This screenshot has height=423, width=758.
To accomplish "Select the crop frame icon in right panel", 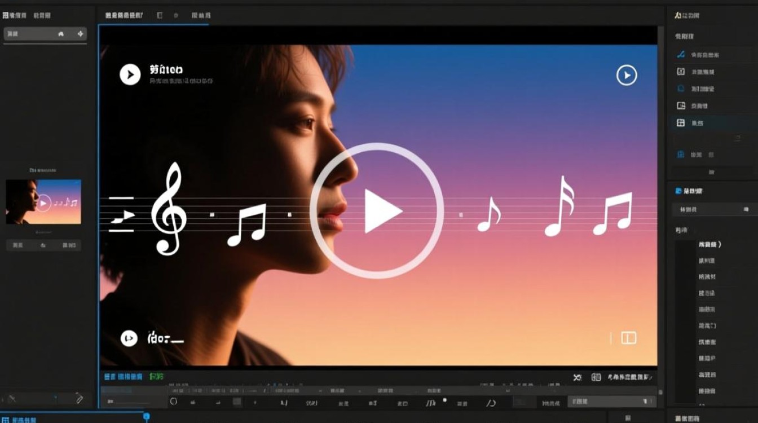I will click(x=681, y=105).
